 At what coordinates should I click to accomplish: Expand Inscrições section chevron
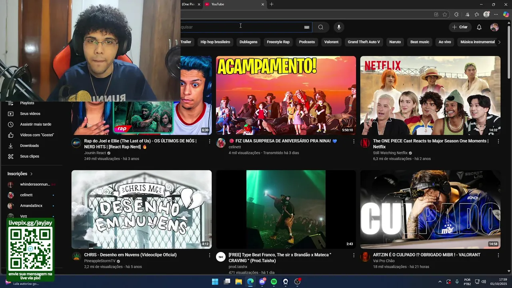point(31,174)
